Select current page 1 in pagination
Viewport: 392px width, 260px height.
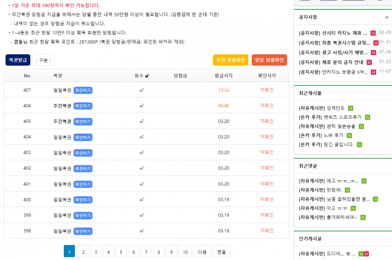(x=69, y=251)
